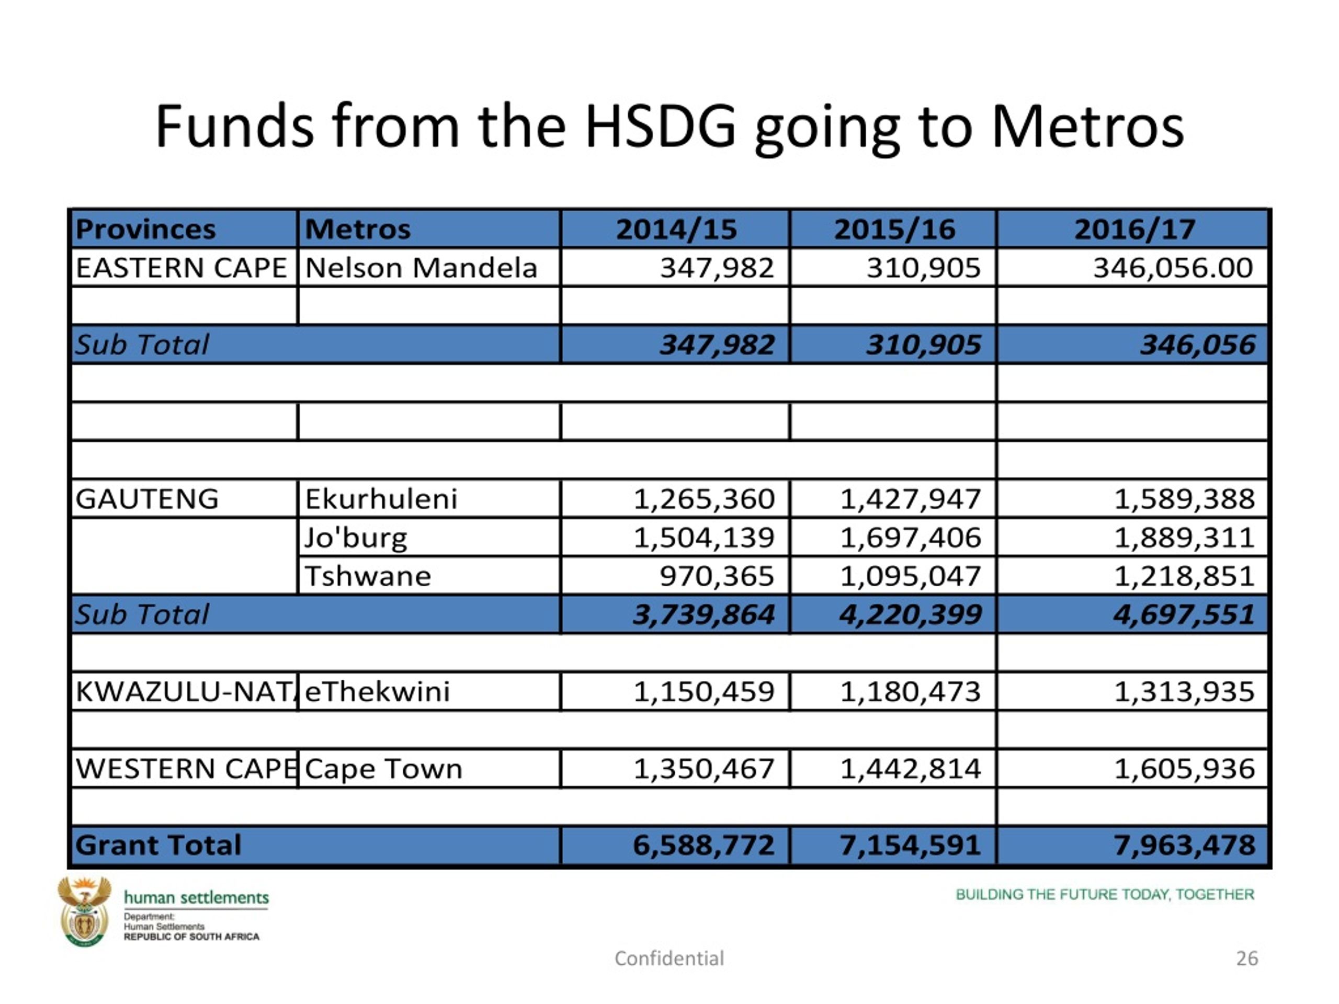Viewport: 1339px width, 1004px height.
Task: Select the EASTERN CAPE cell
Action: [184, 268]
